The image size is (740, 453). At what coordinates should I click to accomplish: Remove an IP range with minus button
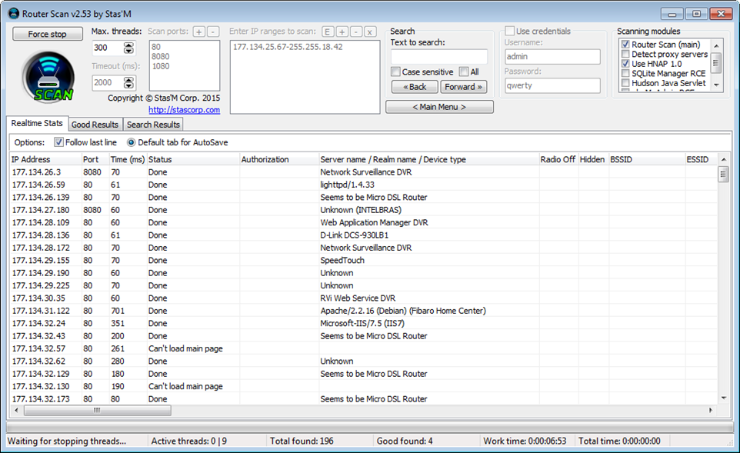(x=356, y=32)
